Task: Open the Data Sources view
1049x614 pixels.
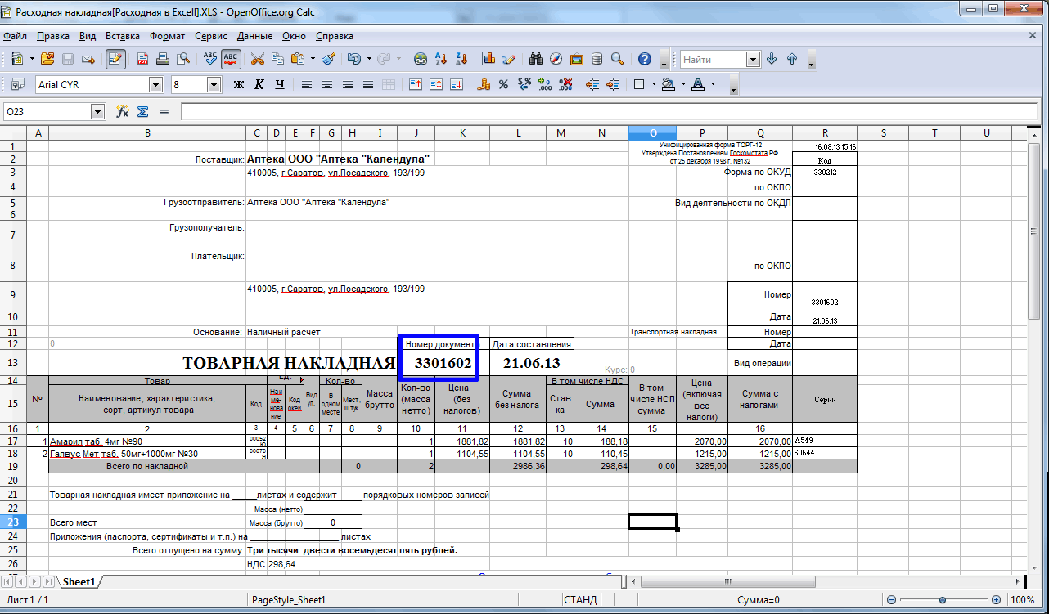Action: pos(597,59)
